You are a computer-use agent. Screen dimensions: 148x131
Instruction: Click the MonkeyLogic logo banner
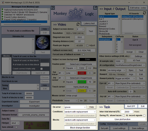(x=74, y=13)
